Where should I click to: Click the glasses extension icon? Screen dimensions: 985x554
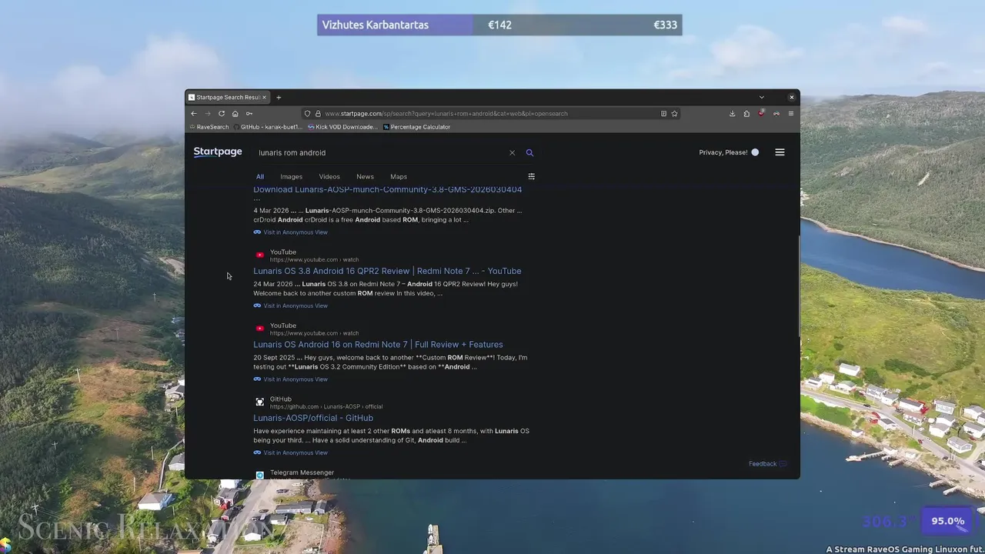point(776,113)
